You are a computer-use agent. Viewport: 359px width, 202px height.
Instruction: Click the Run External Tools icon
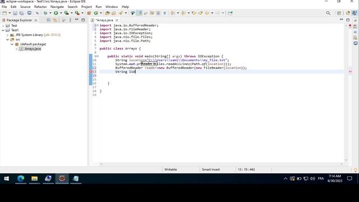(77, 13)
